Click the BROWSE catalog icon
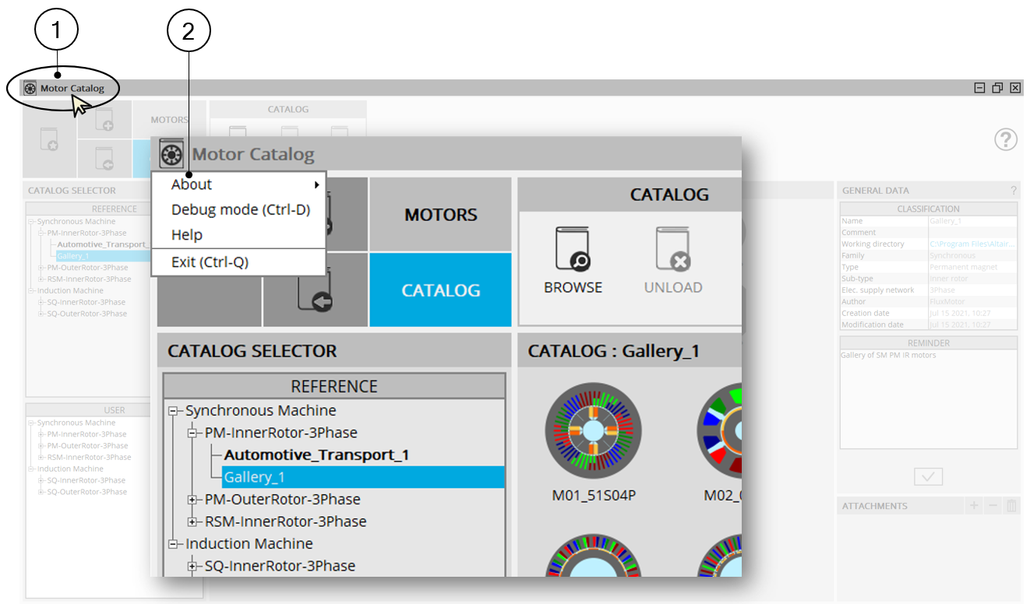 (x=573, y=249)
